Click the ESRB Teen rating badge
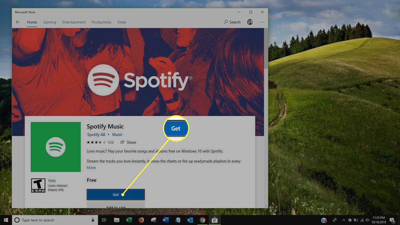 click(x=38, y=185)
